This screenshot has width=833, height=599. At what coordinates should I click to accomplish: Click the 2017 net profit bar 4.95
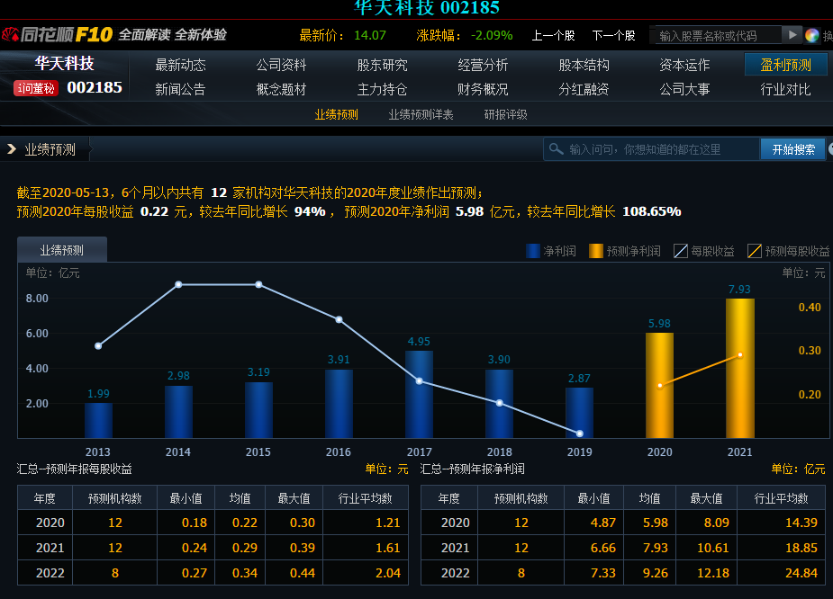pyautogui.click(x=419, y=394)
